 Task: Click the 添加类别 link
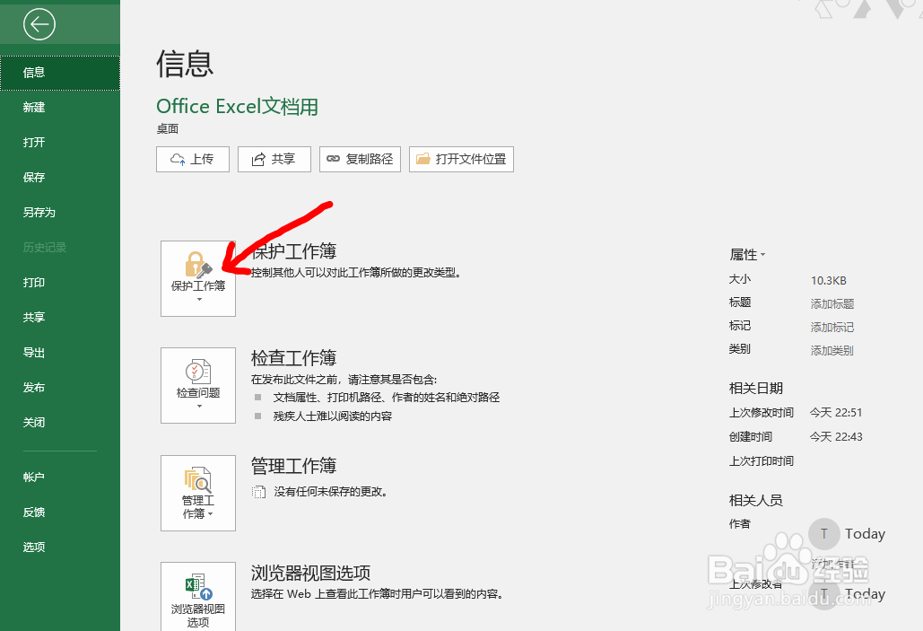[x=832, y=350]
